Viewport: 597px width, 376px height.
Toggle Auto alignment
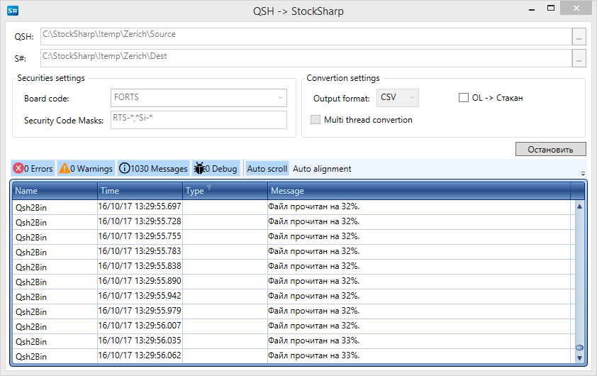[x=322, y=168]
